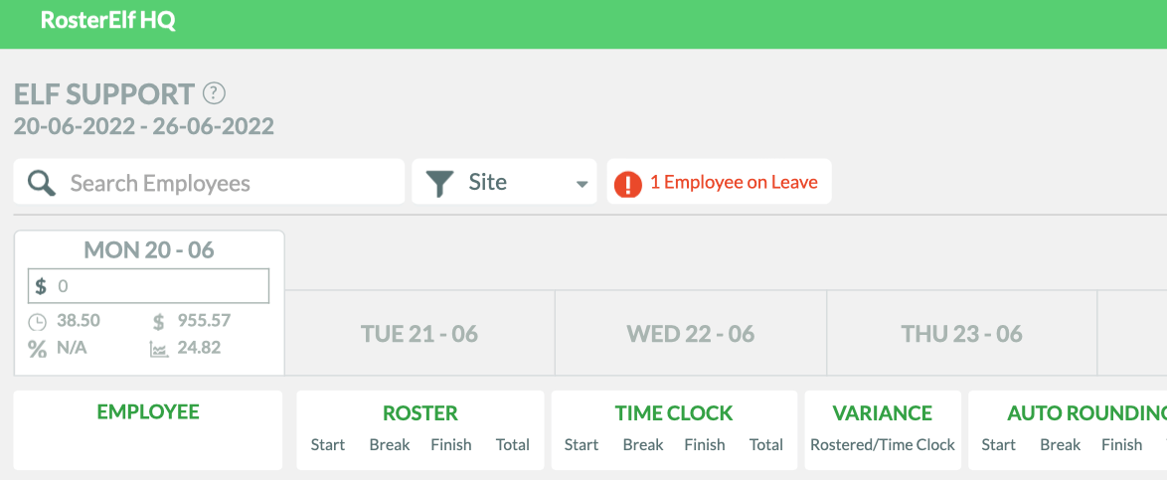Click the red exclamation alert icon
The image size is (1167, 480).
point(627,183)
